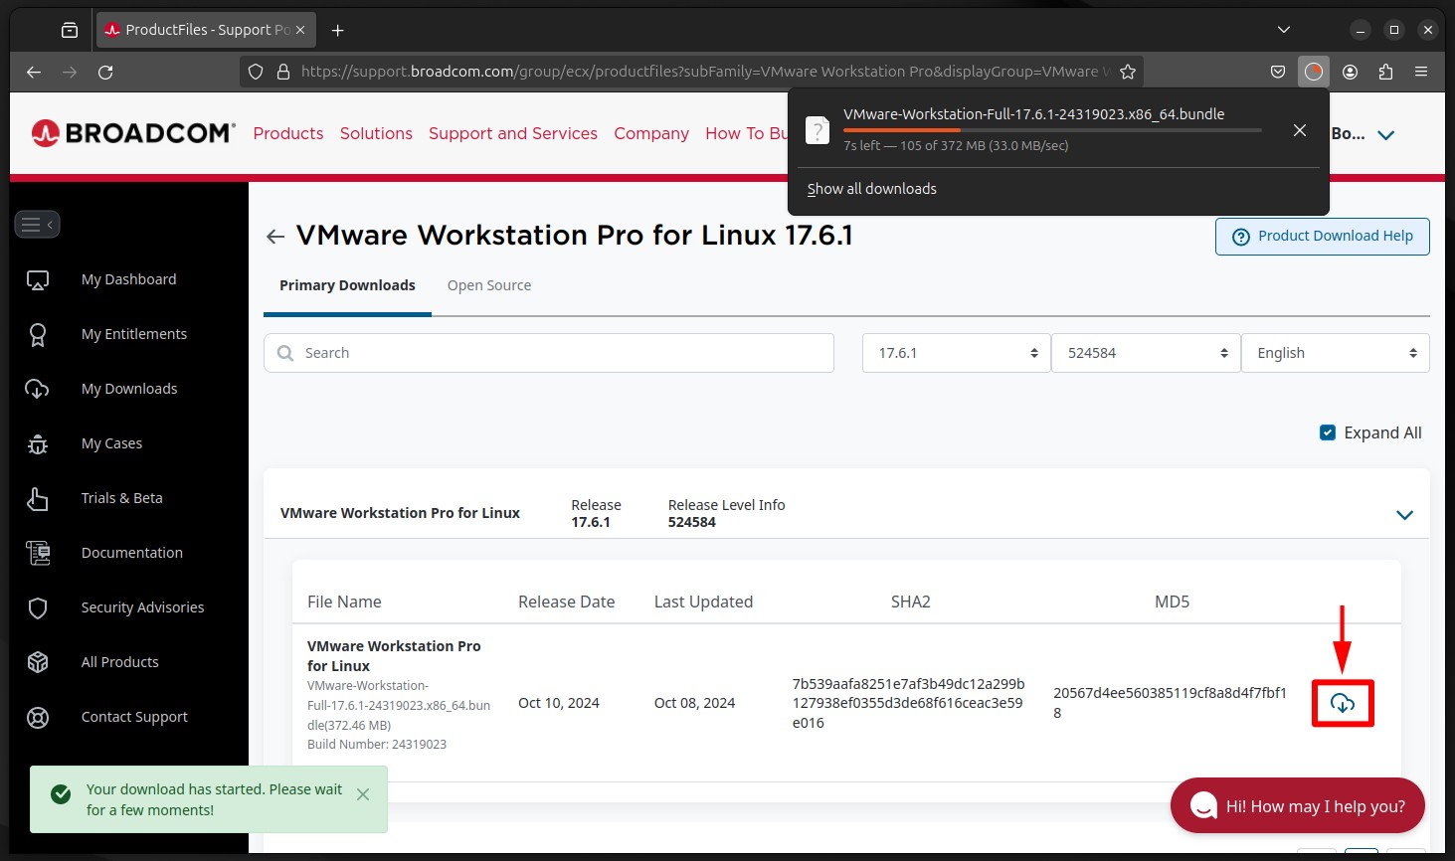Open the 17.6.1 version dropdown
The width and height of the screenshot is (1455, 861).
tap(956, 353)
